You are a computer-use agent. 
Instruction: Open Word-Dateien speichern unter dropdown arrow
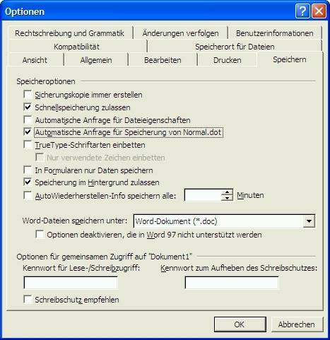click(x=309, y=221)
